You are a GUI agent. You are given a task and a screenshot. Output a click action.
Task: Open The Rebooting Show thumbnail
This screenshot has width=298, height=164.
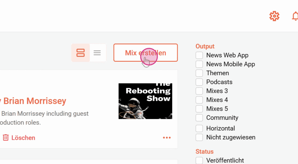coord(145,101)
